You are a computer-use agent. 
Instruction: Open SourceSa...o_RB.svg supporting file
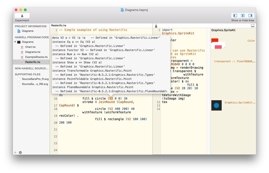pos(35,84)
